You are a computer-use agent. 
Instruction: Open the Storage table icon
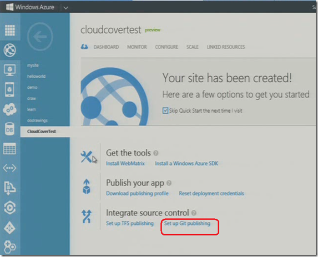[x=9, y=148]
